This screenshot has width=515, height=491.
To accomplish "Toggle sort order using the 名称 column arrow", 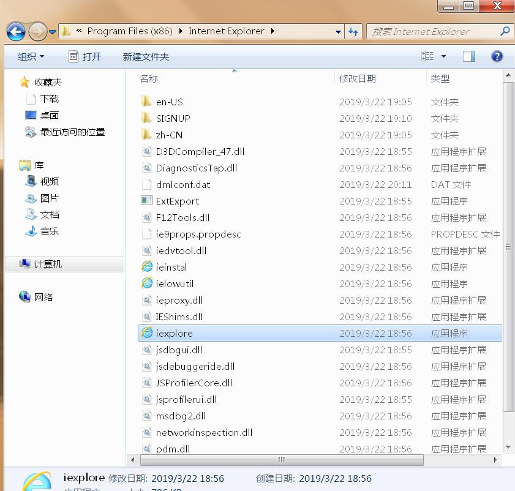I will pyautogui.click(x=233, y=71).
